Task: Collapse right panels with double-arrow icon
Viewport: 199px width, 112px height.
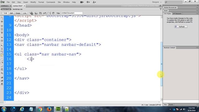Action: (198, 5)
